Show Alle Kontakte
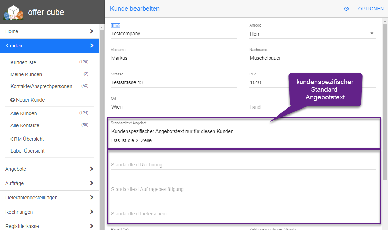The height and width of the screenshot is (230, 388). (x=25, y=125)
